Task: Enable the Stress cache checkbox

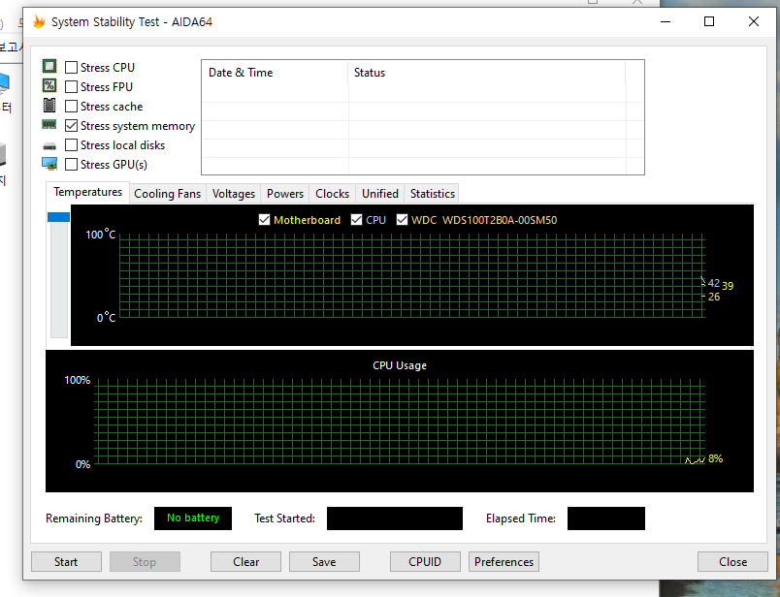Action: tap(71, 107)
